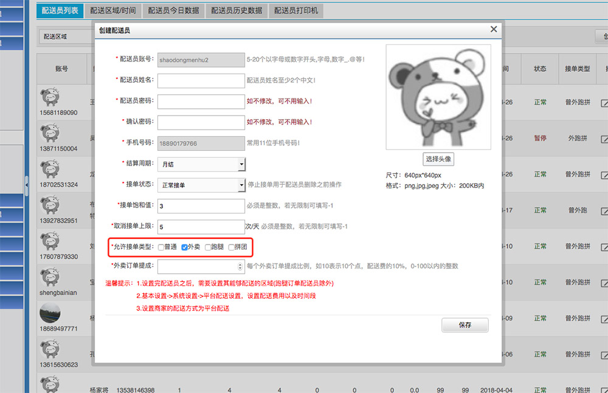Enable the 跑腿 order type checkbox

pos(208,247)
